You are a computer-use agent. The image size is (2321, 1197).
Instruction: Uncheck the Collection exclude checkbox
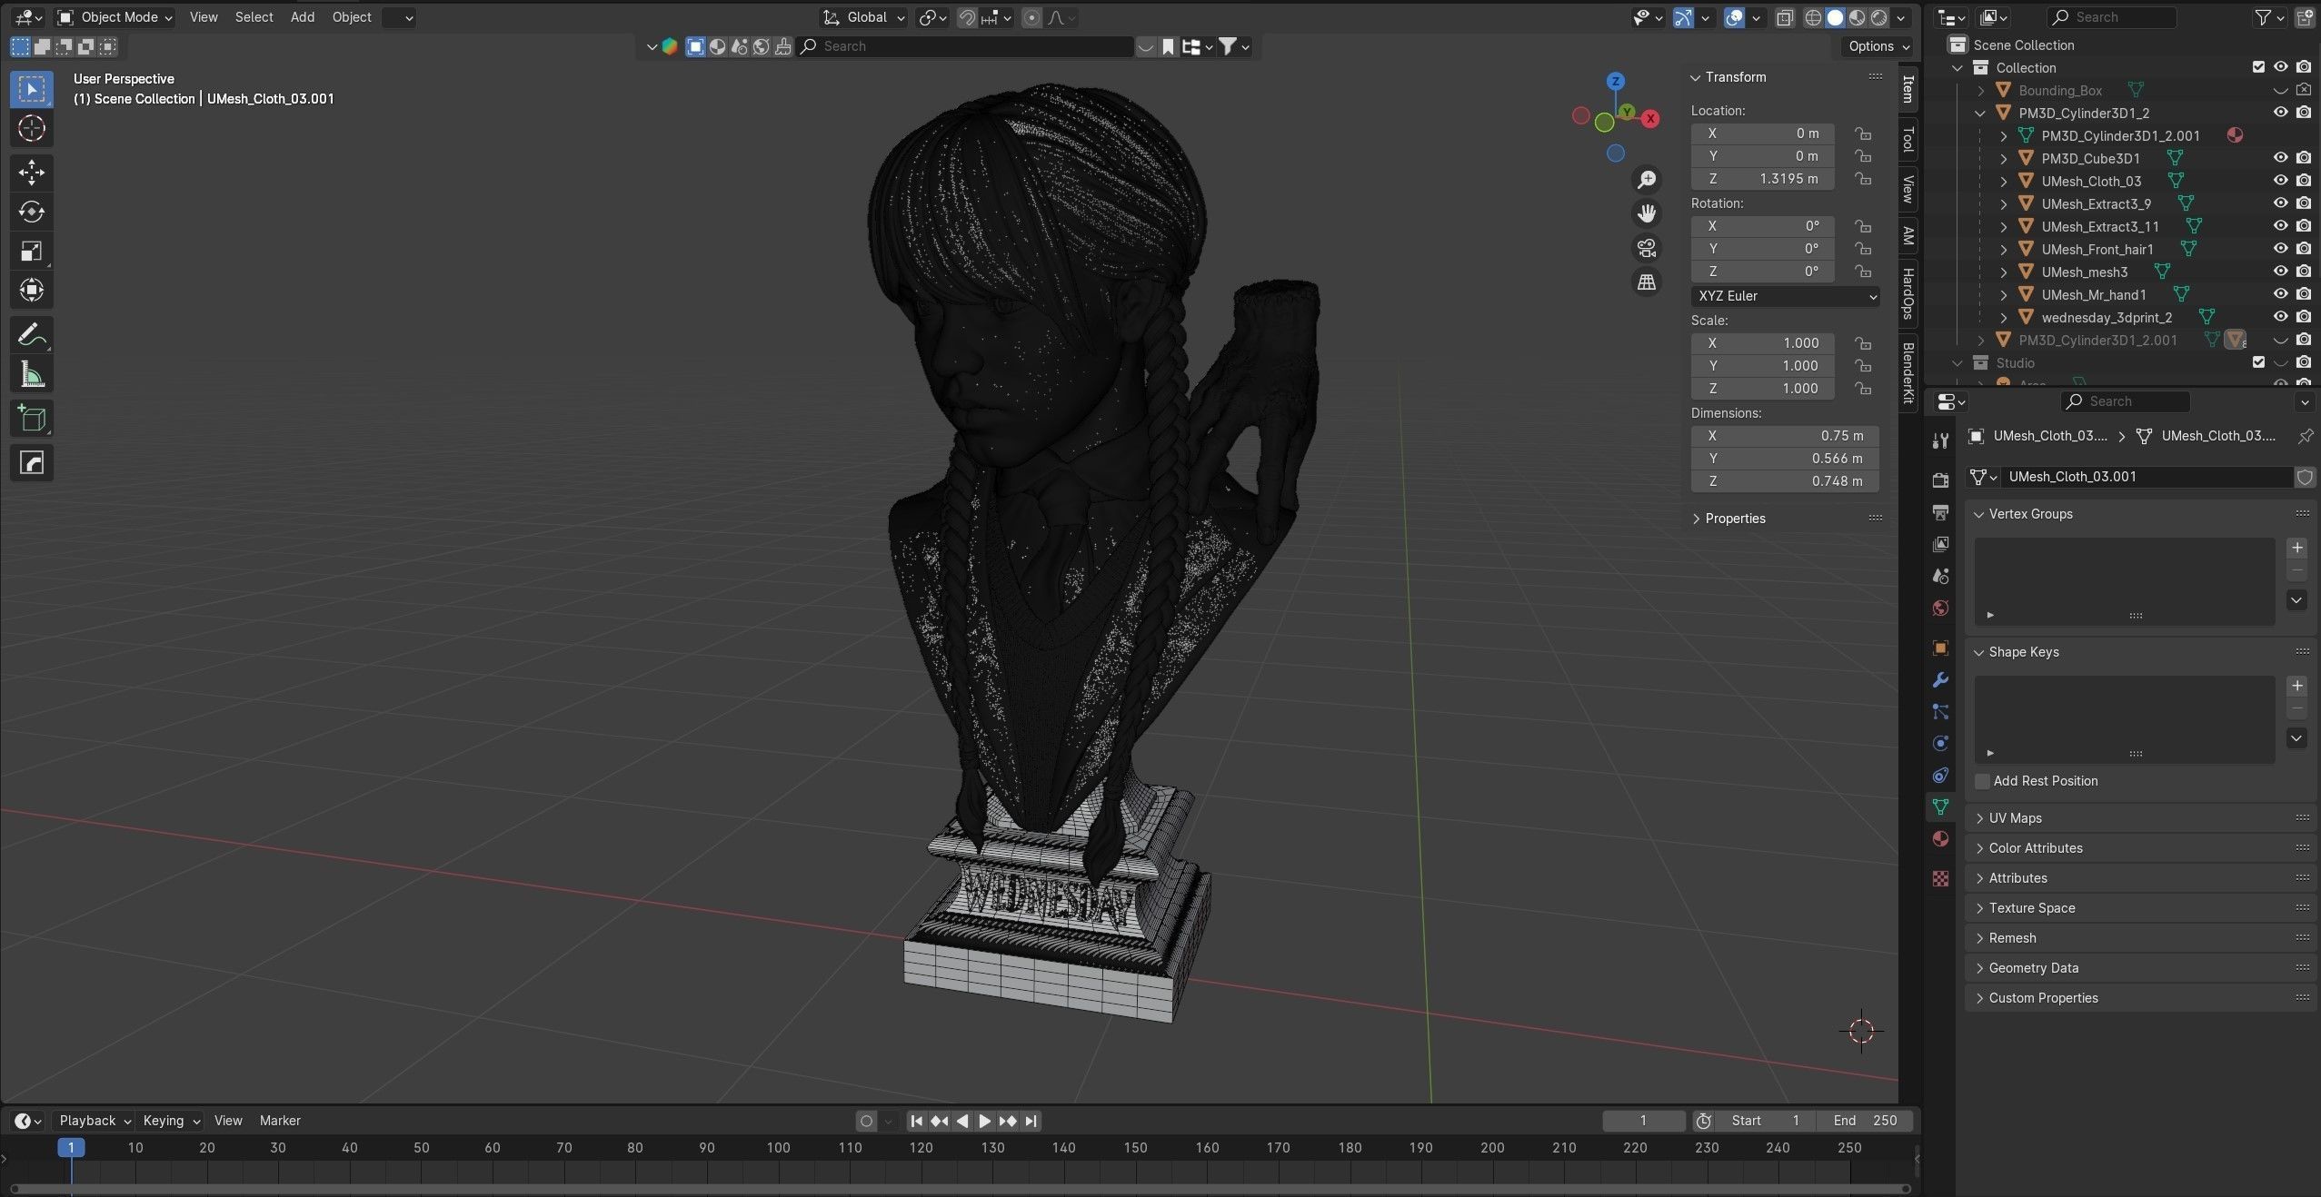(x=2258, y=67)
